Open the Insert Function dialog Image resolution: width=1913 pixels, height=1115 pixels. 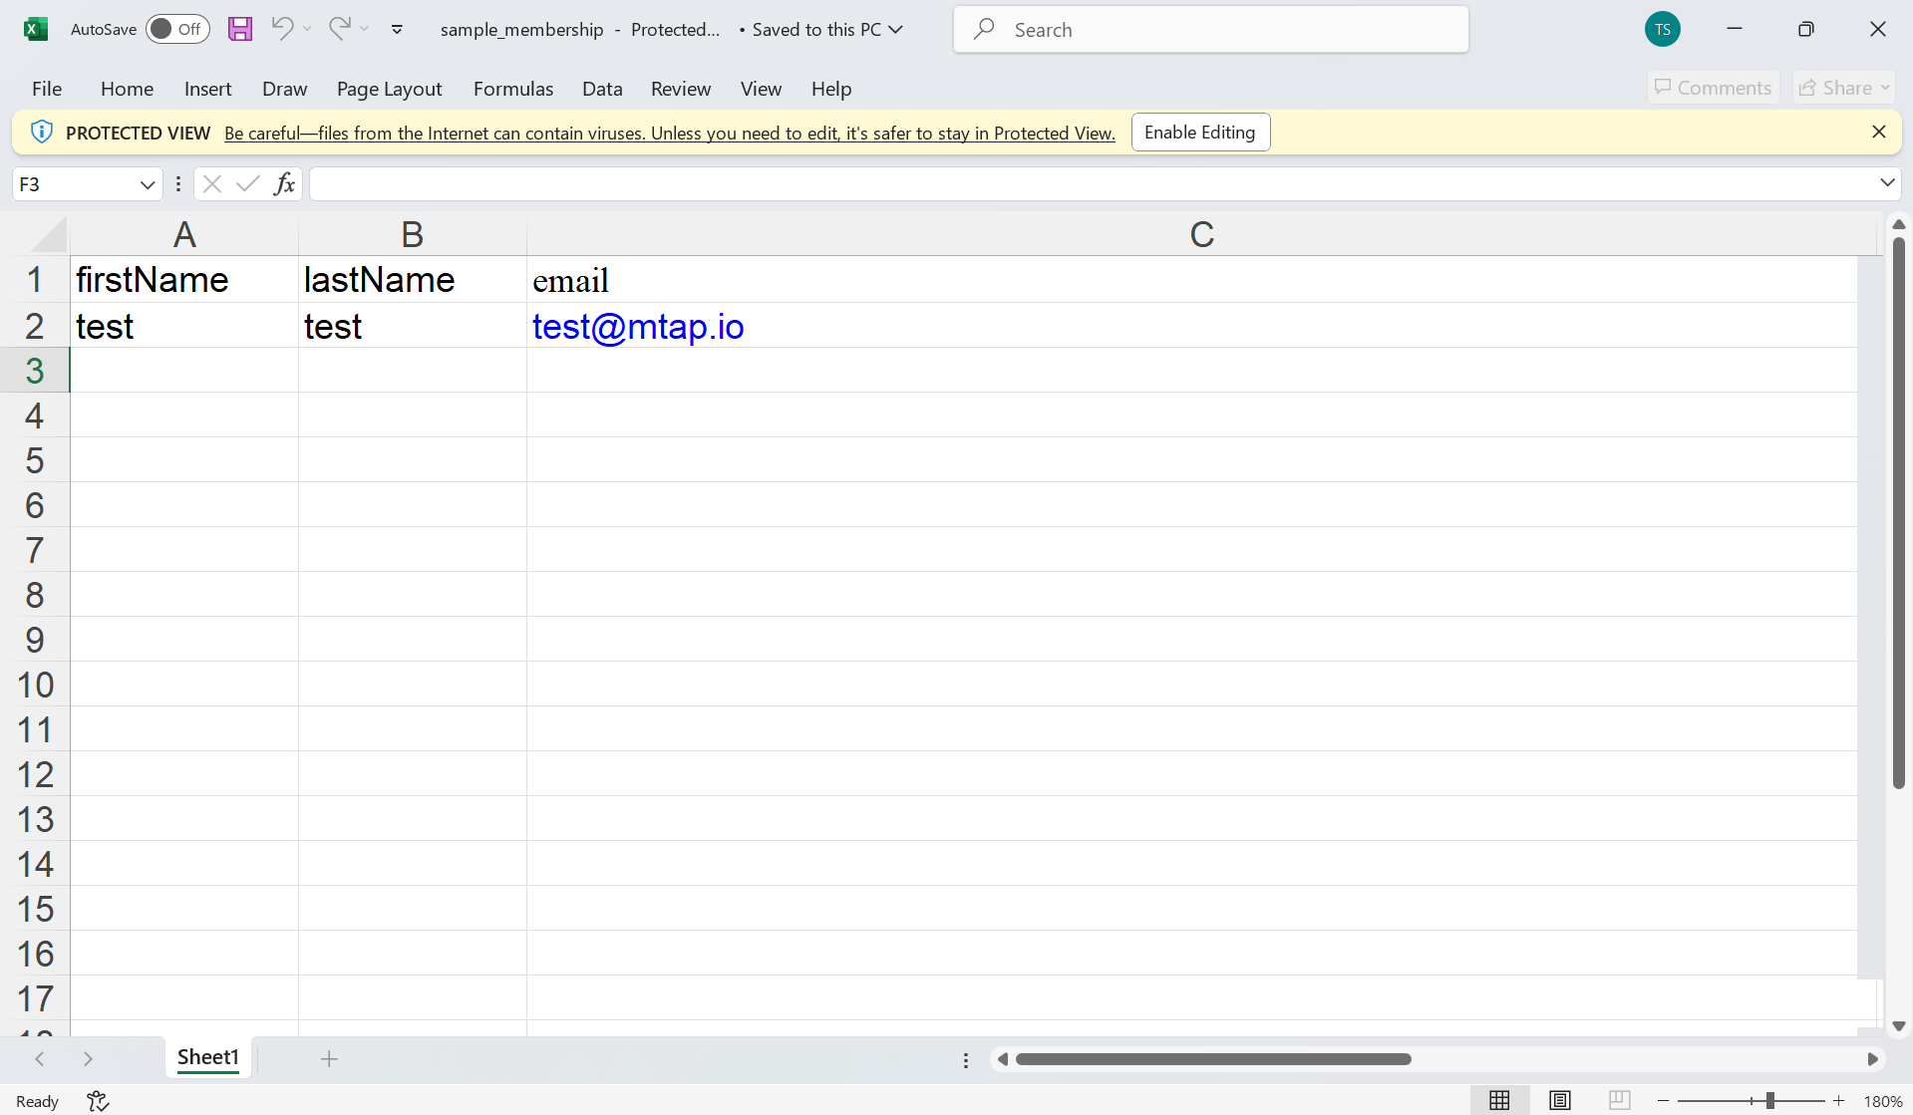[284, 183]
